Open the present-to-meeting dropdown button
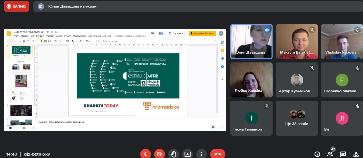 [161, 33]
